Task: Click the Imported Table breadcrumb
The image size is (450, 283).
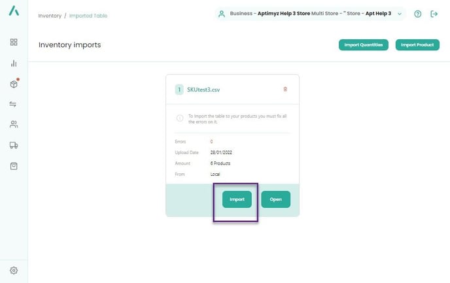Action: [x=88, y=16]
